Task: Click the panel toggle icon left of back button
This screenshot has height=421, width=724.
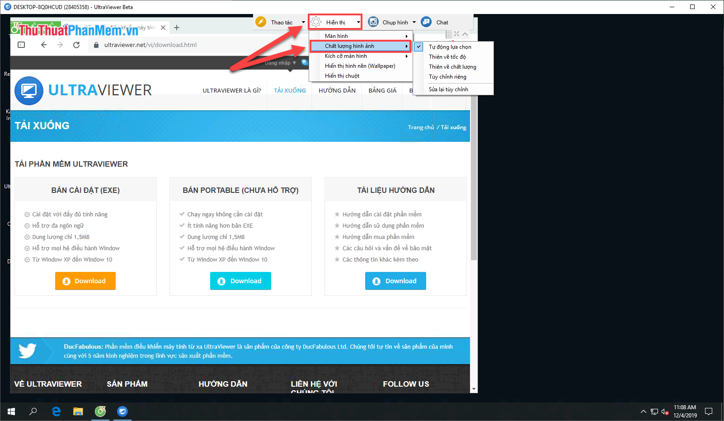Action: coord(21,45)
